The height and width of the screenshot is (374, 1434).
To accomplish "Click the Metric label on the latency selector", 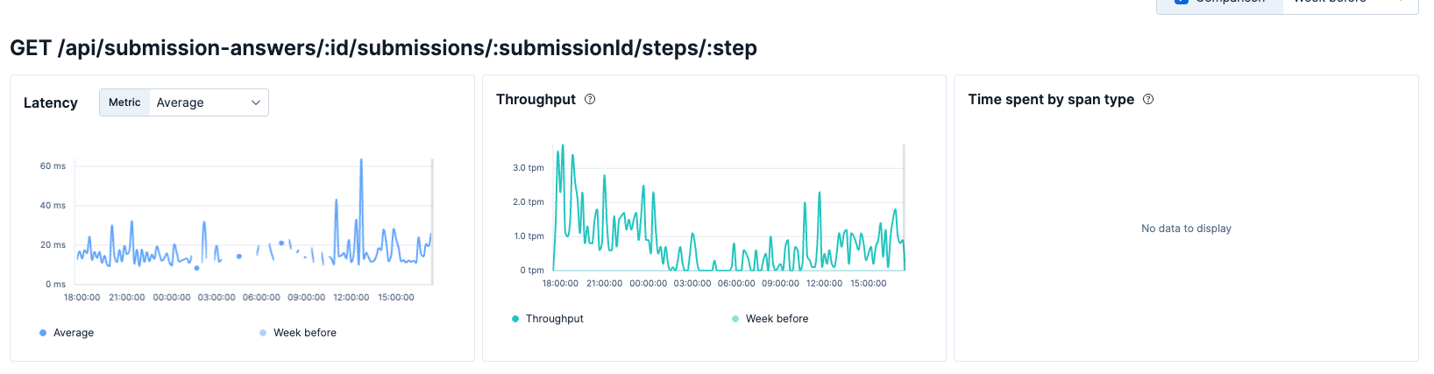I will [124, 102].
